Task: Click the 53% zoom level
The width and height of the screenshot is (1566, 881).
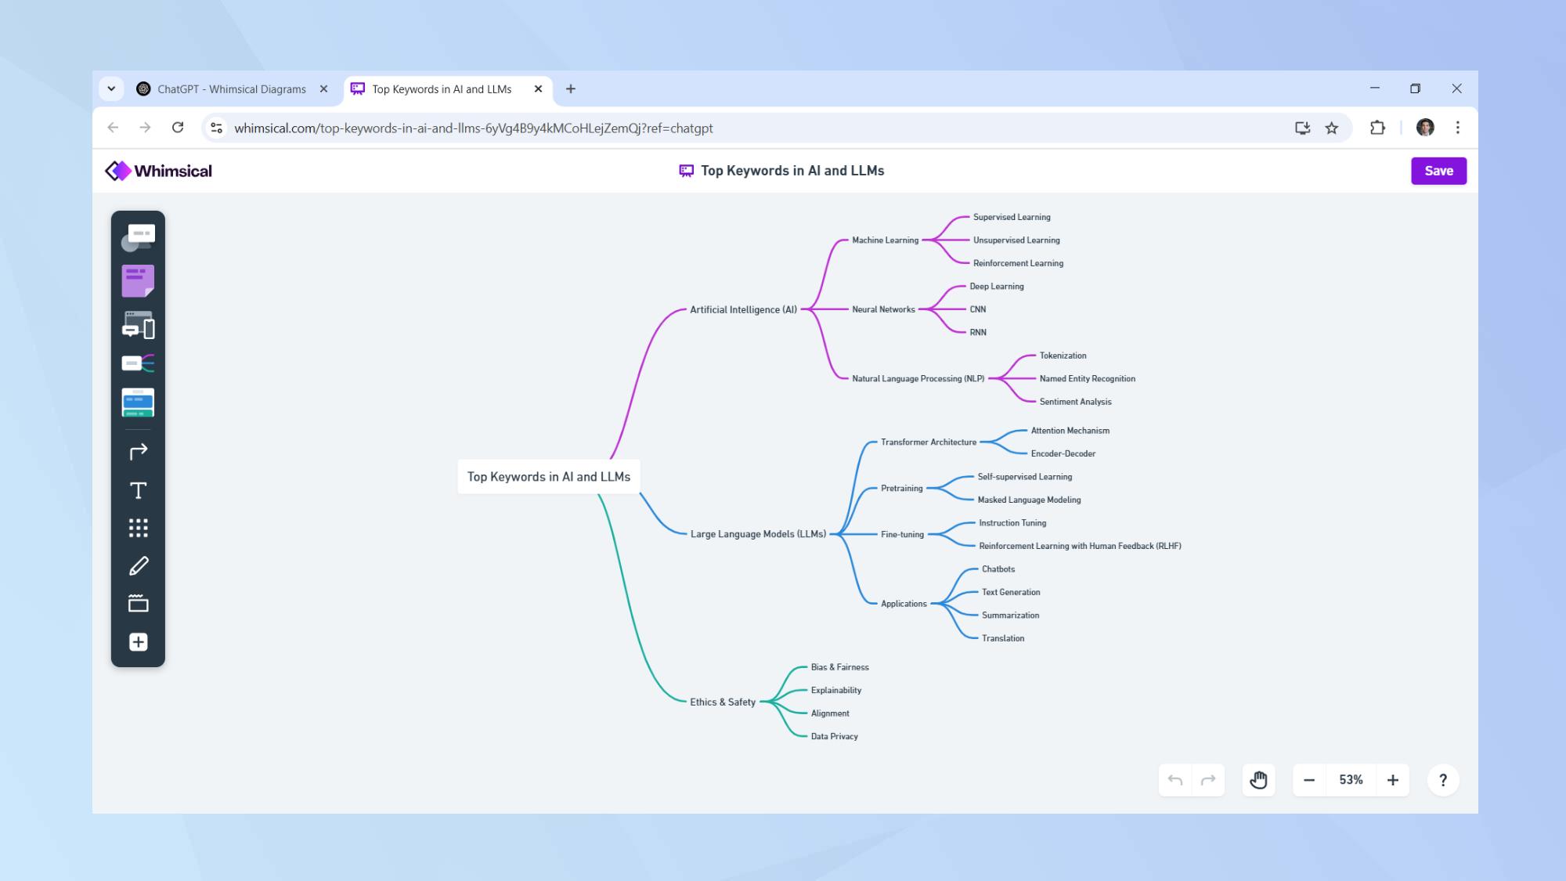Action: 1351,780
